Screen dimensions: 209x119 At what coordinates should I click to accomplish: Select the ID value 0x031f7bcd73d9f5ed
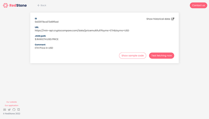click(47, 22)
